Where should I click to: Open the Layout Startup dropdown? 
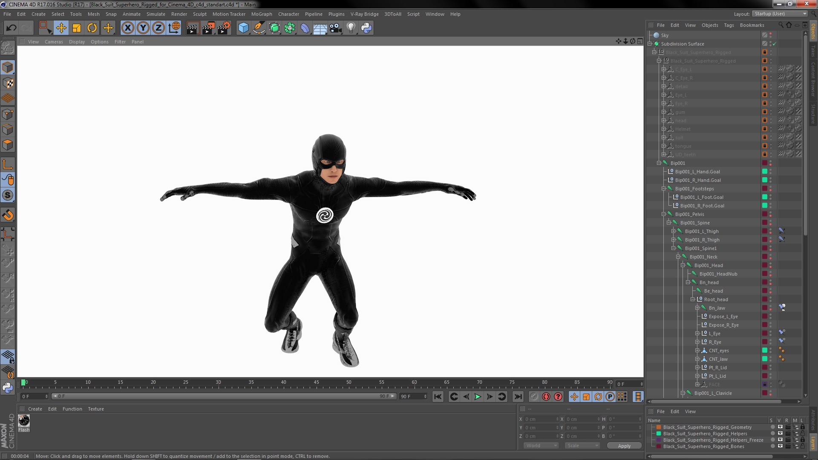pyautogui.click(x=780, y=14)
